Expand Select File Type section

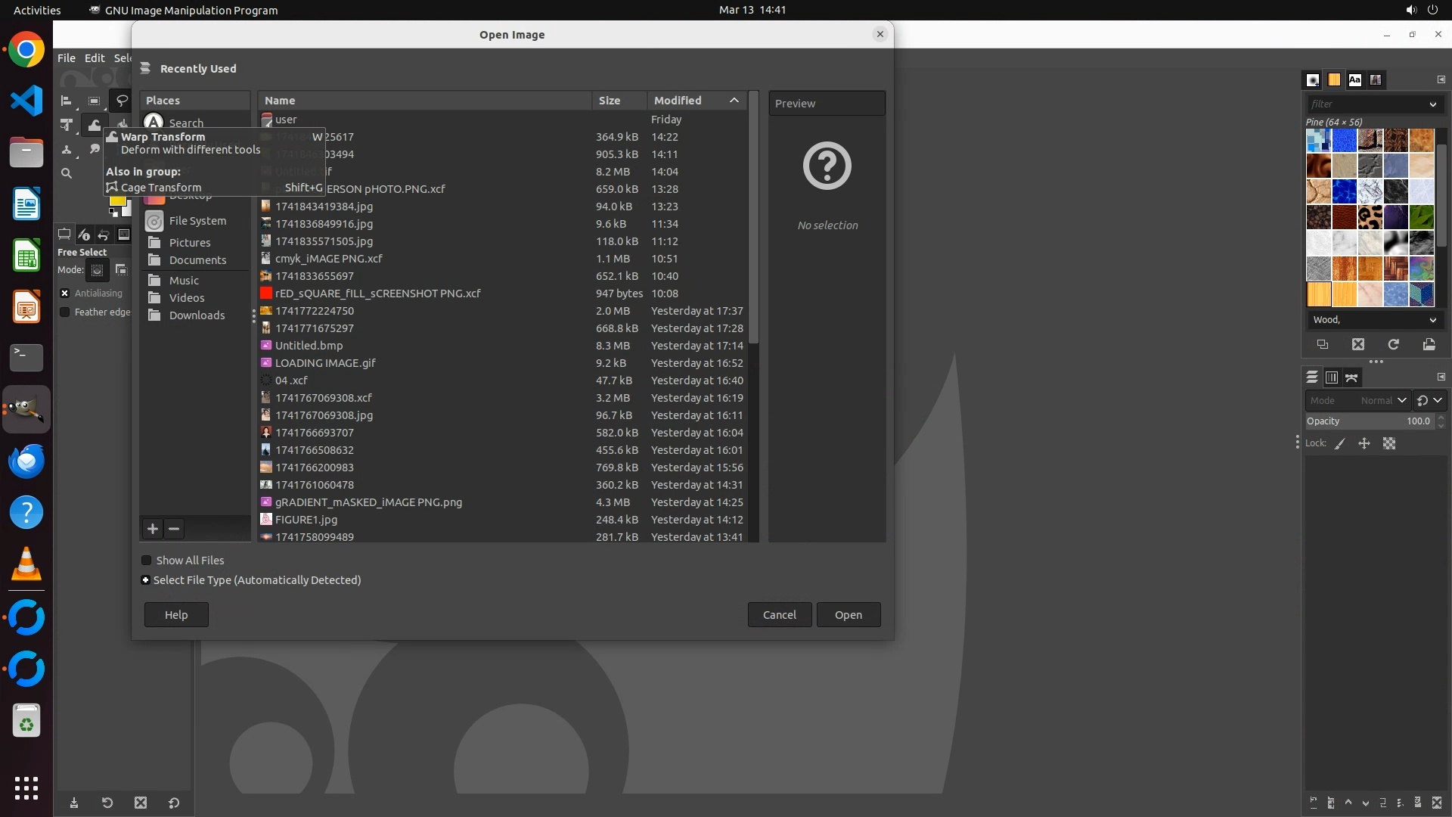point(146,580)
